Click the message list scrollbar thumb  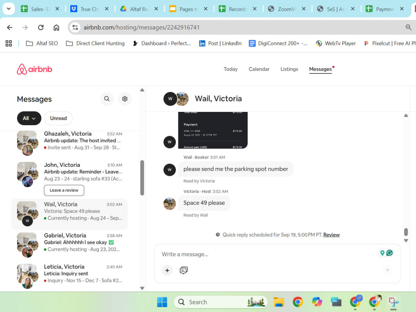(x=142, y=178)
